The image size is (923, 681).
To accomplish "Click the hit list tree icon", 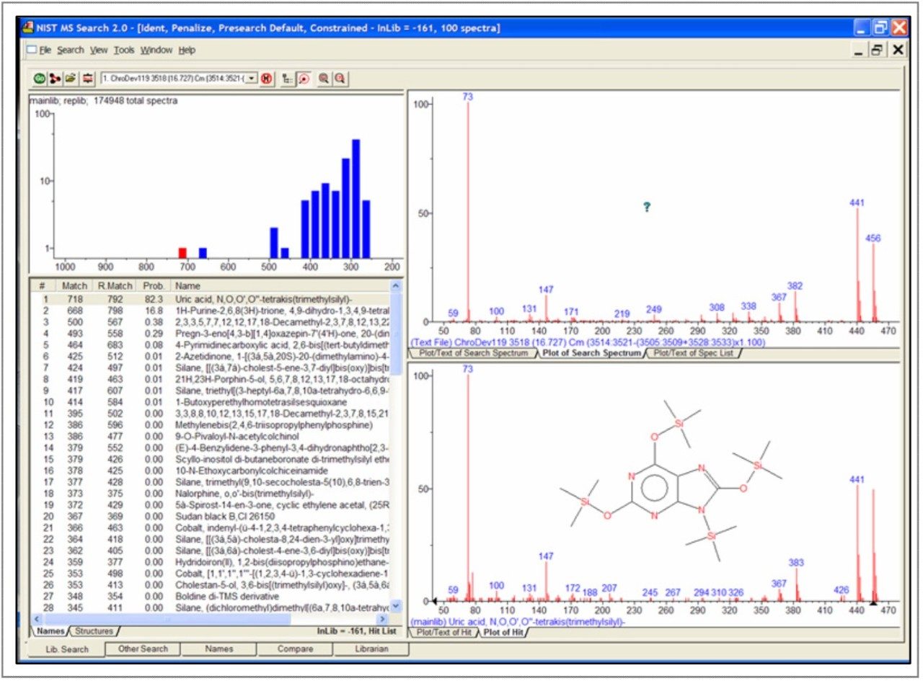I will (286, 79).
